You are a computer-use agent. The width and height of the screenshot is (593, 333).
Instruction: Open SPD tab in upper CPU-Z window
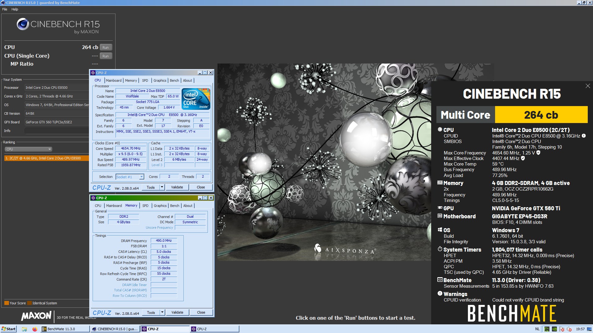tap(145, 80)
